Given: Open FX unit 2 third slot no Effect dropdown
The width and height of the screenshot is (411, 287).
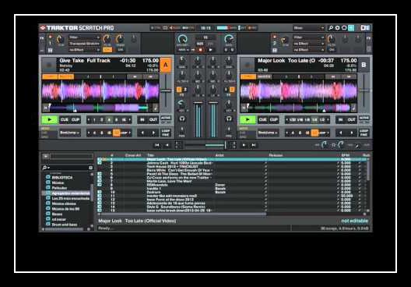Looking at the screenshot, I should pyautogui.click(x=308, y=50).
